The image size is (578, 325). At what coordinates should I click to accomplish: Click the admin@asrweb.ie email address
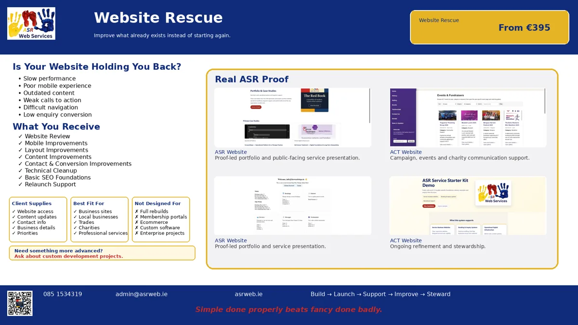point(142,294)
